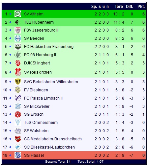147x165 pixels.
Task: Click the DJK St Ingbert red crest
Action: 18,63
